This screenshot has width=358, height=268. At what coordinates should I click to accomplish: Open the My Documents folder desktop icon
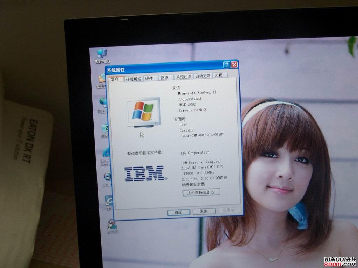tap(102, 79)
